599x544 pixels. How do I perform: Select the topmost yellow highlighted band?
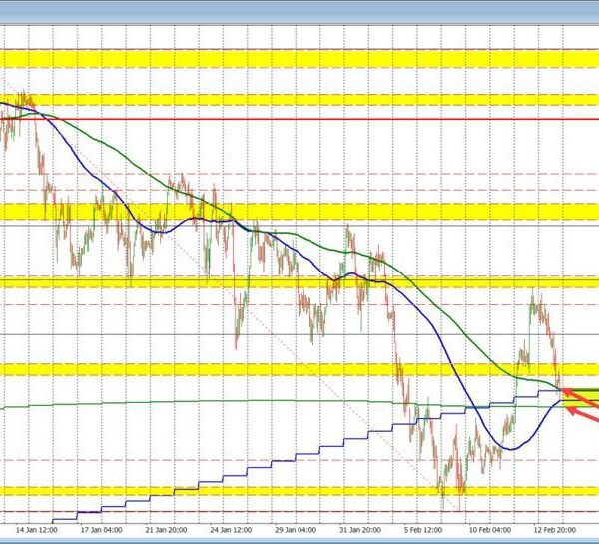click(x=299, y=57)
